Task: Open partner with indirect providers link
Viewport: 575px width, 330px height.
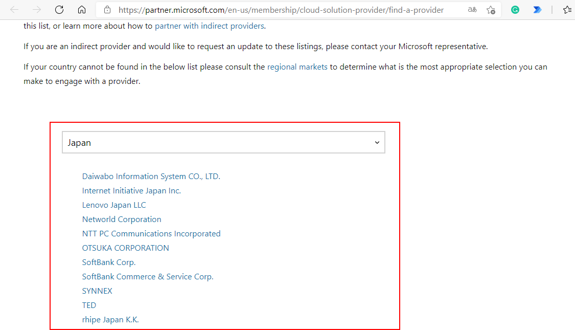Action: click(x=210, y=26)
